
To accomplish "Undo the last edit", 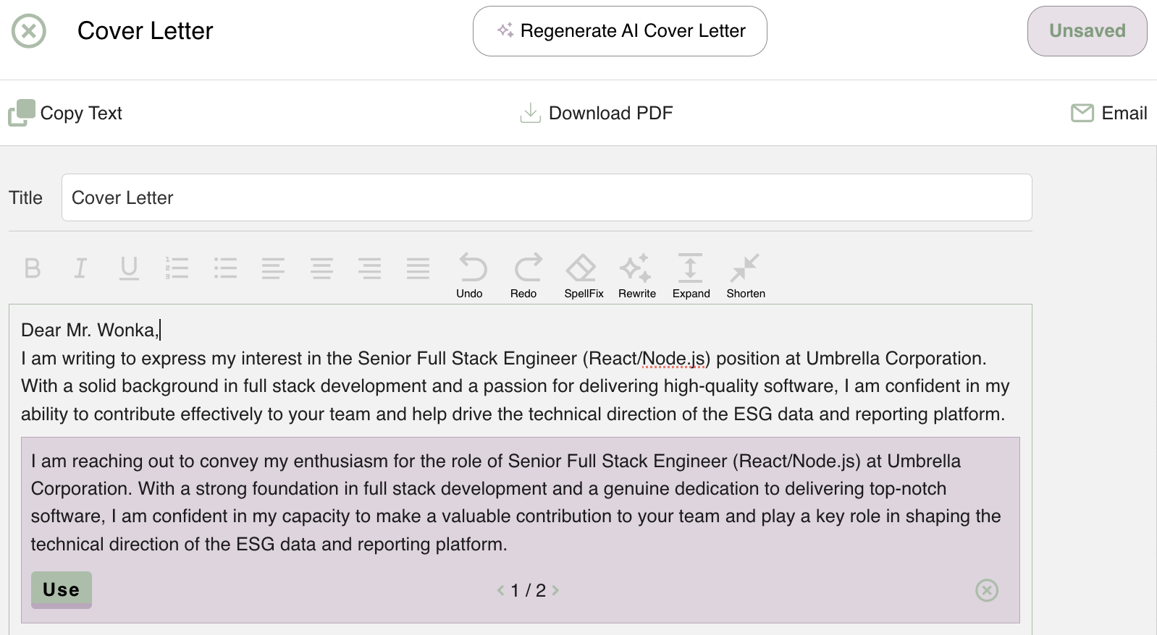I will point(472,275).
